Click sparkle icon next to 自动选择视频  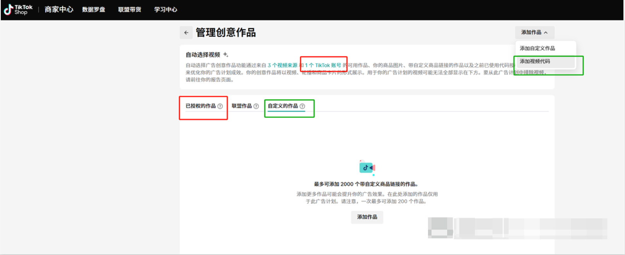pos(226,55)
